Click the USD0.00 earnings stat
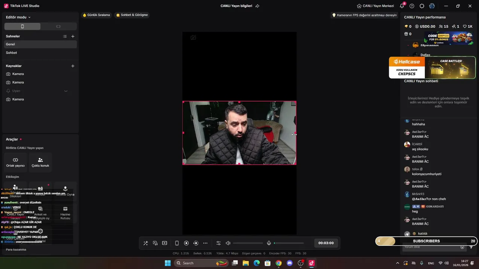479x269 pixels. [425, 27]
